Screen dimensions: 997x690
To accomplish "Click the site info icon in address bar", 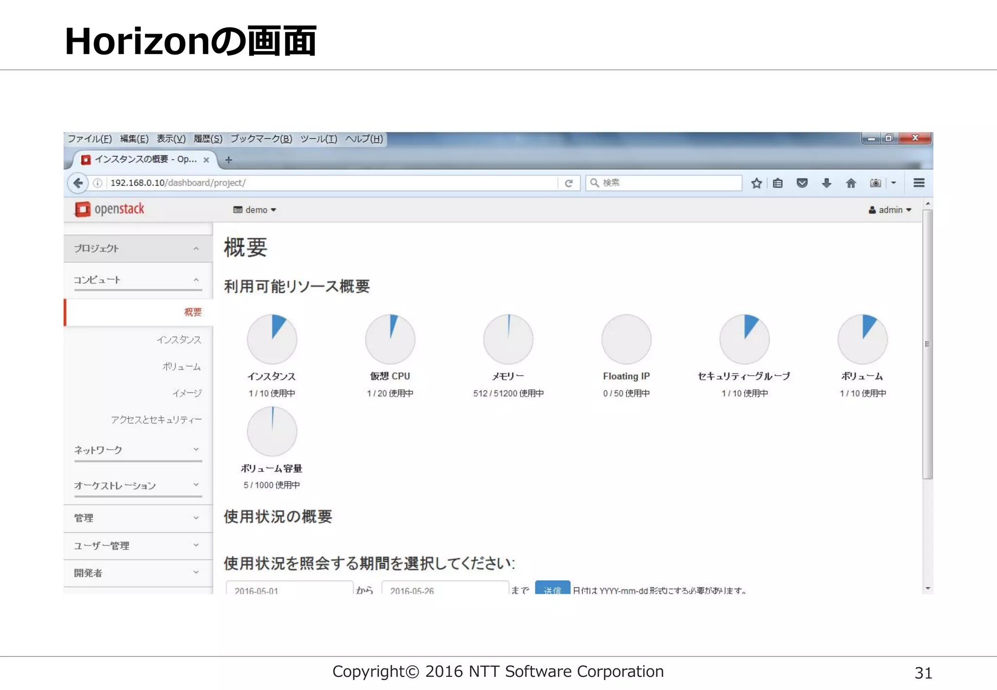I will click(x=97, y=183).
